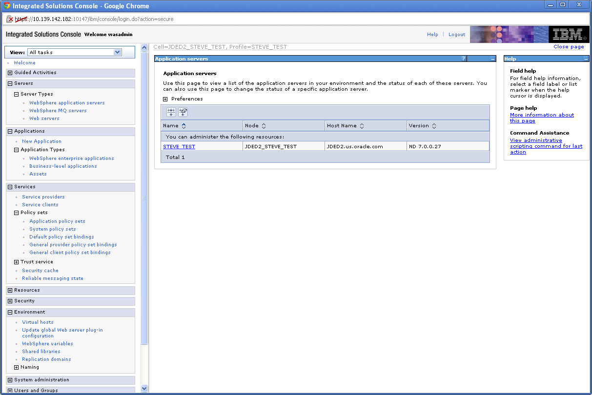The width and height of the screenshot is (592, 395).
Task: Click navigation pane scrollbar up arrow
Action: click(x=144, y=47)
